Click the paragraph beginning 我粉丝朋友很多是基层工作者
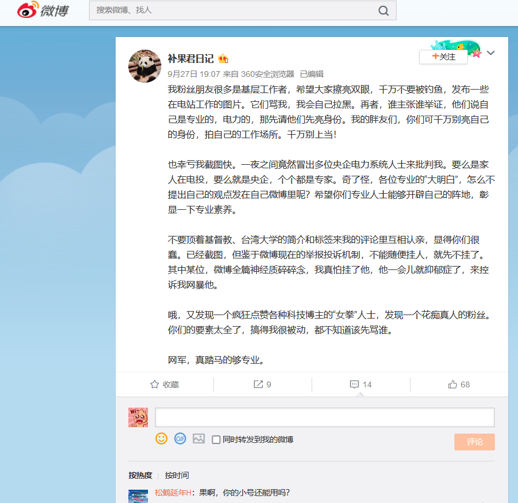The image size is (518, 503). 328,112
